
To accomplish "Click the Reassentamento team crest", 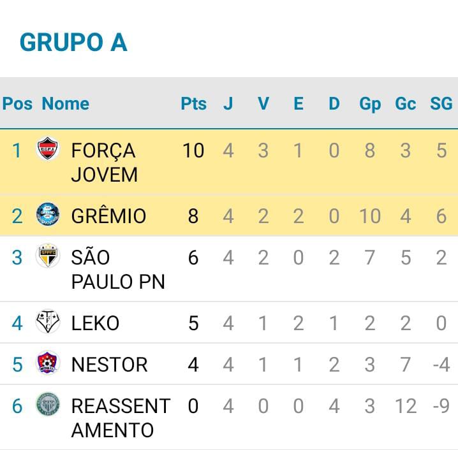I will 48,404.
